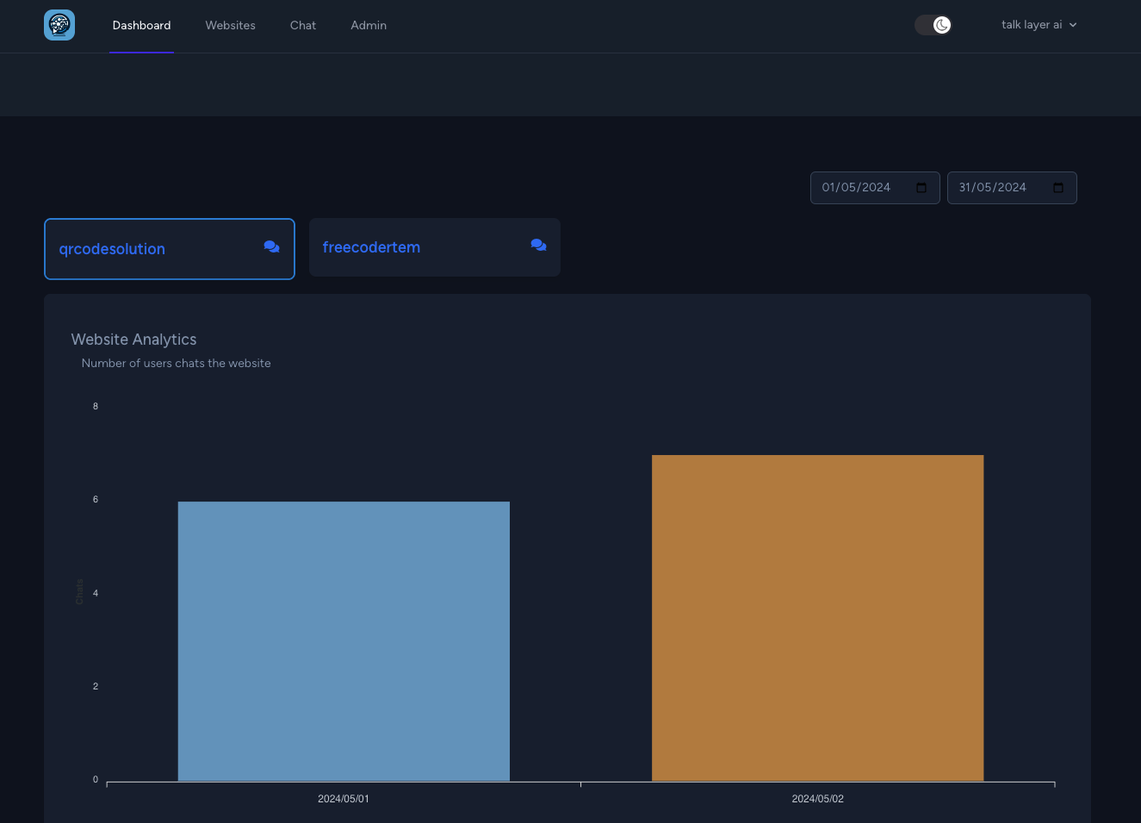
Task: Click the orange bar for 2024/05/02
Action: 818,618
